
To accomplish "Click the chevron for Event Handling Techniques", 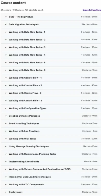I will click(6, 124).
